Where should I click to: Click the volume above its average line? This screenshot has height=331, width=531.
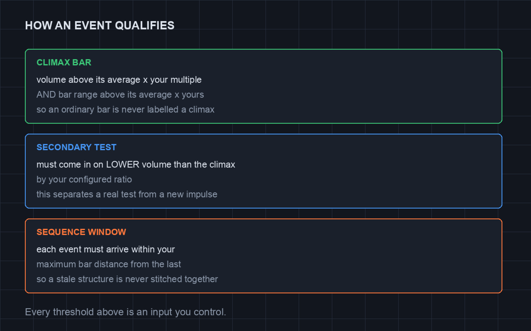(x=119, y=79)
